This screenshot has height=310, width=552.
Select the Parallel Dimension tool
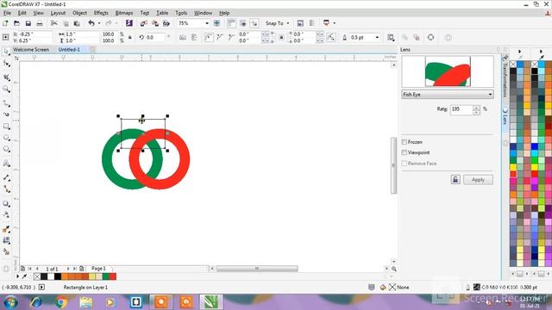tap(6, 177)
